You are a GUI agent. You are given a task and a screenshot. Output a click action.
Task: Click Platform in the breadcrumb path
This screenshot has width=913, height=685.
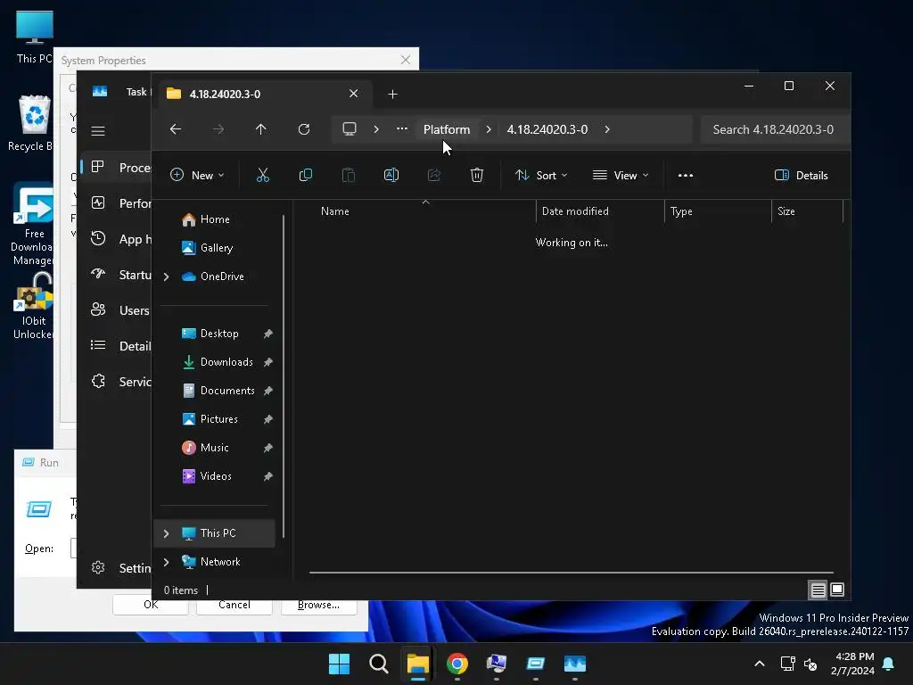pyautogui.click(x=447, y=129)
